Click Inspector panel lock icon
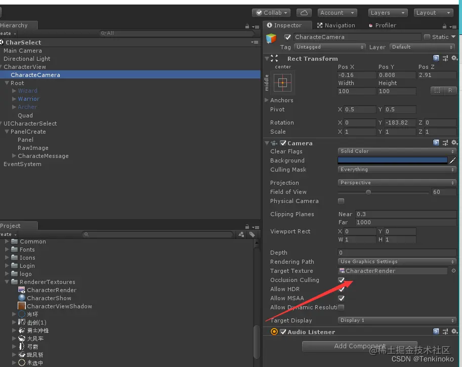 (x=444, y=26)
